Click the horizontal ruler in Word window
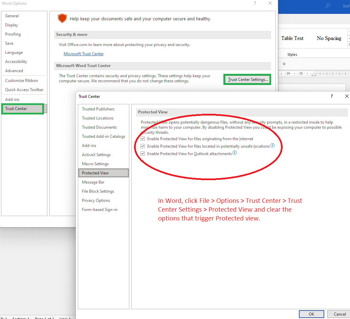This screenshot has width=350, height=319. (x=314, y=73)
